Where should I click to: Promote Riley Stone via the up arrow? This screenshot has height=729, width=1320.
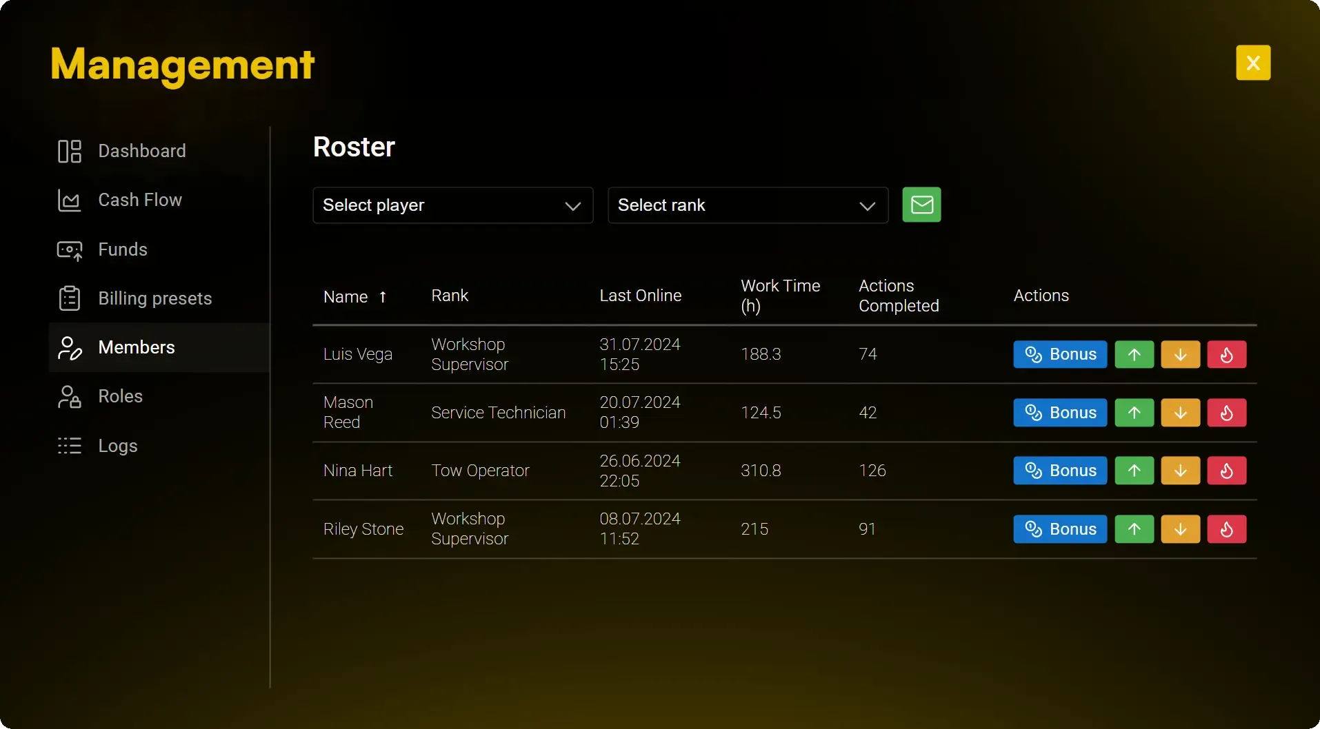(x=1133, y=529)
